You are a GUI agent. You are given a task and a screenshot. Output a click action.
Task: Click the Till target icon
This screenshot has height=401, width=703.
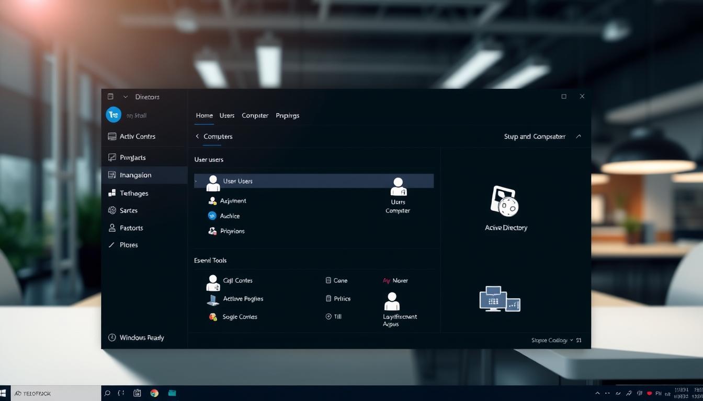coord(329,316)
